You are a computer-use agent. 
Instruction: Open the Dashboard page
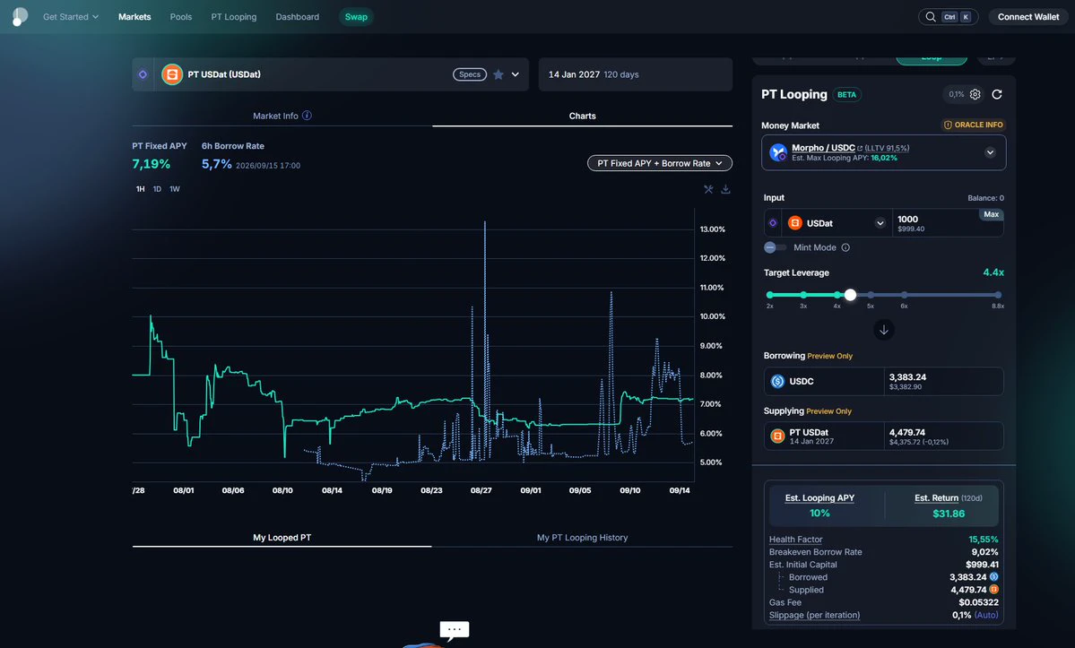(x=298, y=17)
